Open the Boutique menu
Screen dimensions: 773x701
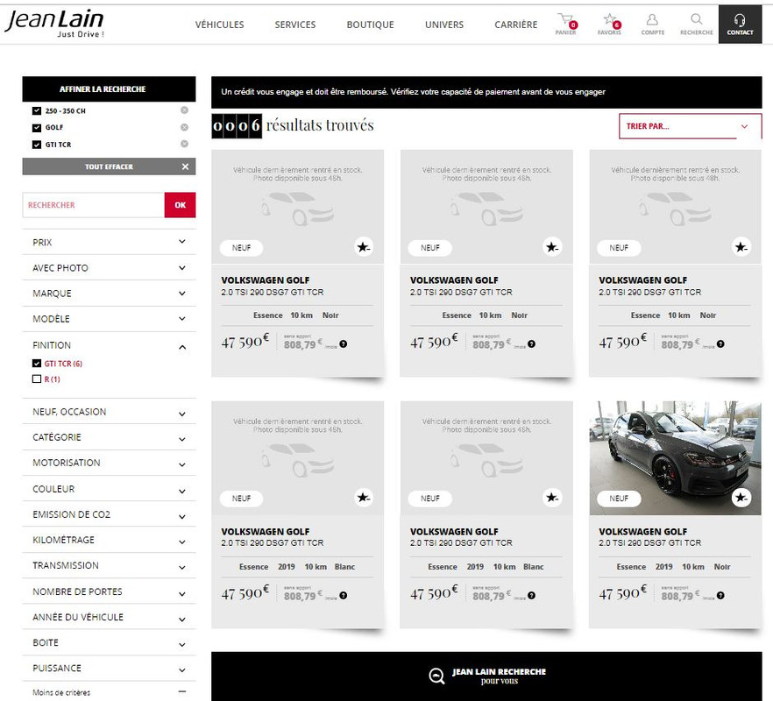click(x=370, y=25)
